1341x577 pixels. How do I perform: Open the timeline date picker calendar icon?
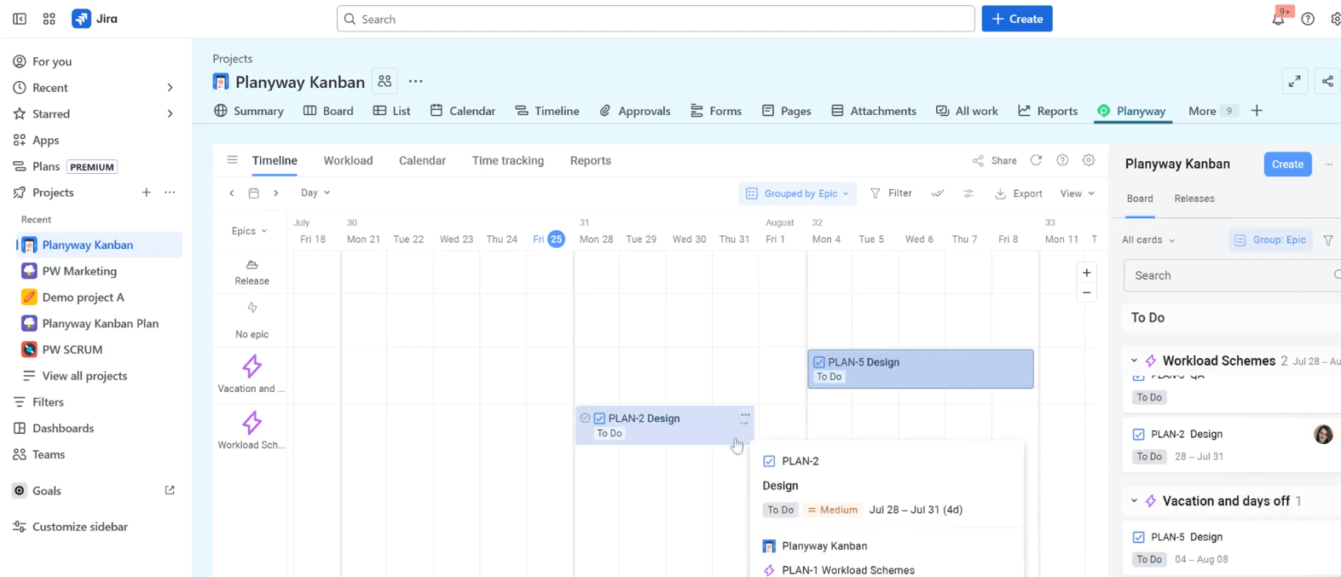(253, 193)
